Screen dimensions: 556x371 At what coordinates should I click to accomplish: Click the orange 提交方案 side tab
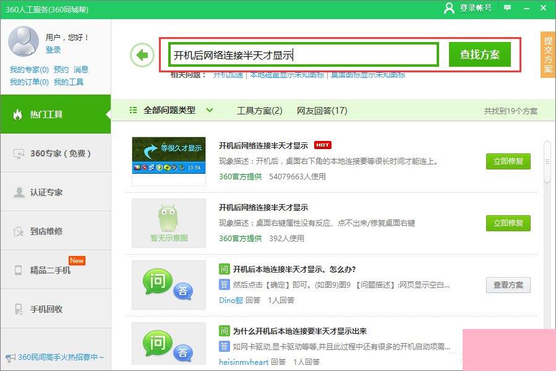coord(548,54)
